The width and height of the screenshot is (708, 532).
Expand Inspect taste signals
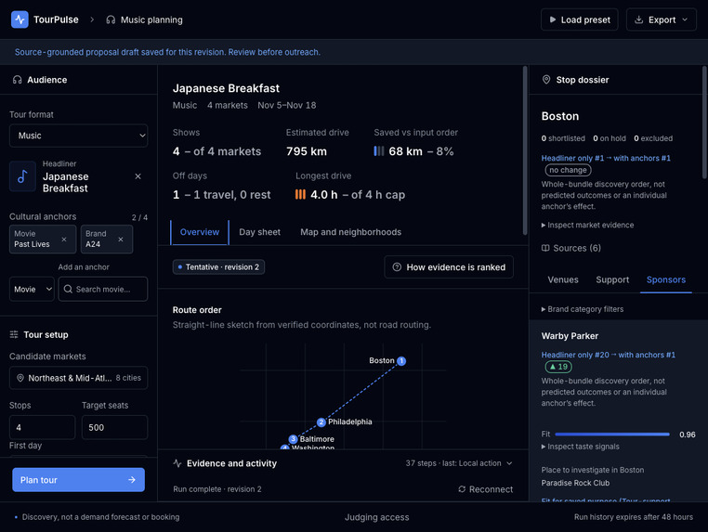[580, 447]
